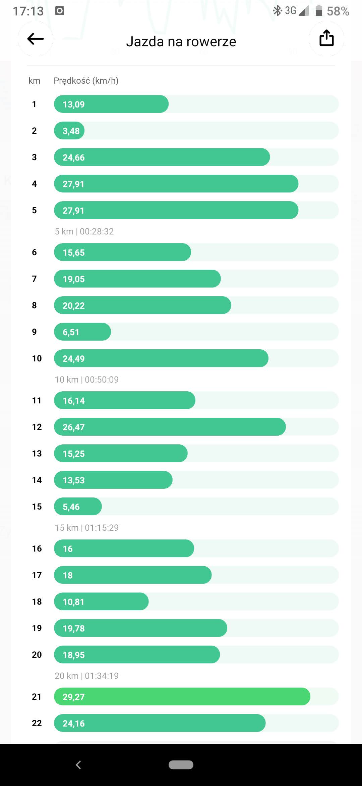The height and width of the screenshot is (786, 362).
Task: Tap the km 4 speed bar 27,91
Action: click(x=176, y=184)
